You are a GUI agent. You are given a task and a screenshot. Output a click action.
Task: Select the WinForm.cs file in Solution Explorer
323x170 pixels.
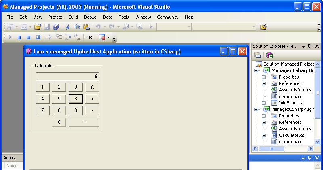tap(290, 103)
